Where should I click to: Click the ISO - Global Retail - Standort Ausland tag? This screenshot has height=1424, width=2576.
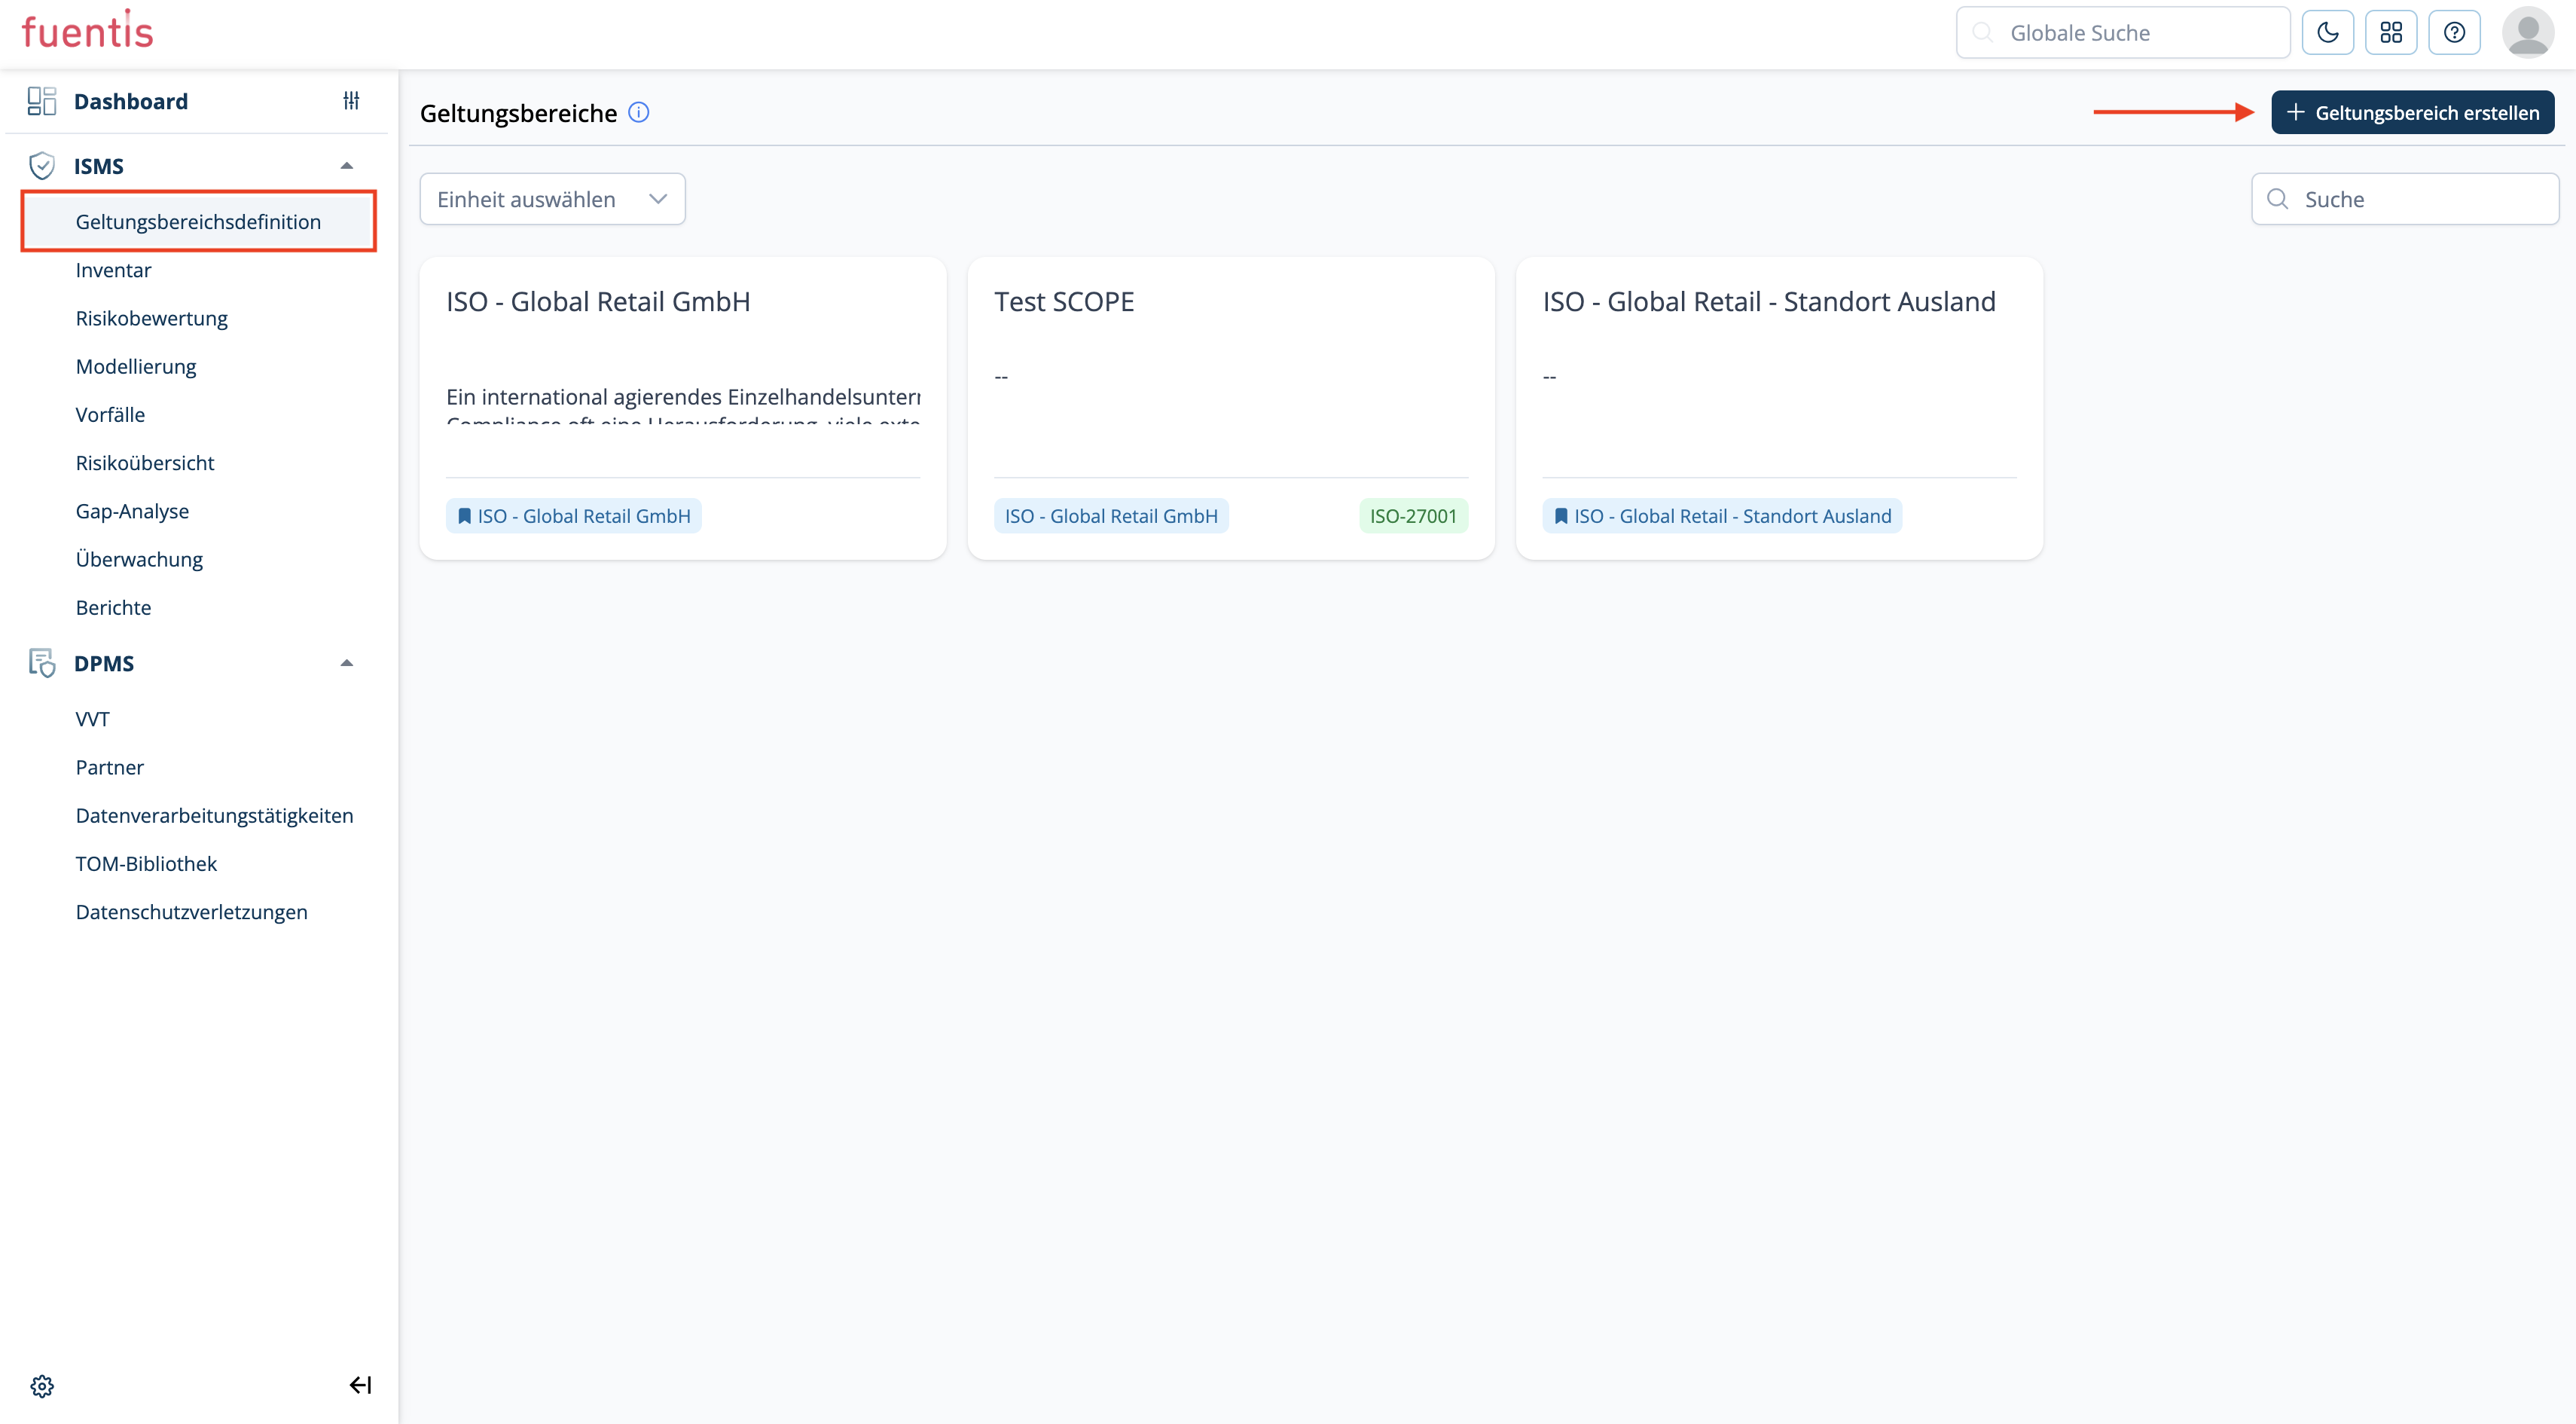click(1722, 516)
